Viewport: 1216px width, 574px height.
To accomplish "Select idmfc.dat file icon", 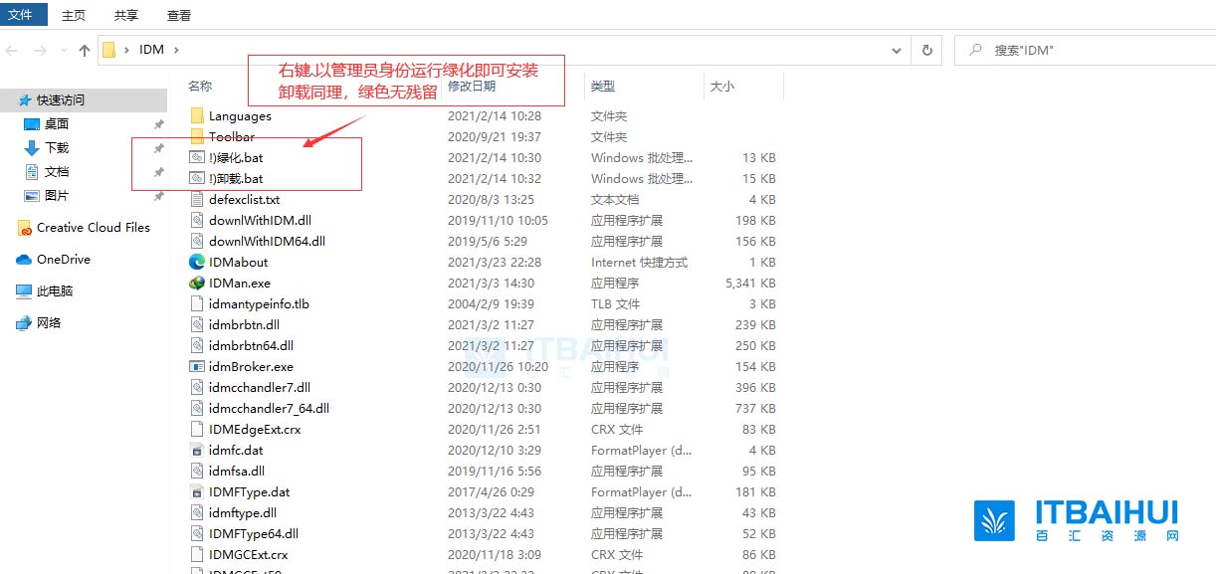I will click(197, 451).
